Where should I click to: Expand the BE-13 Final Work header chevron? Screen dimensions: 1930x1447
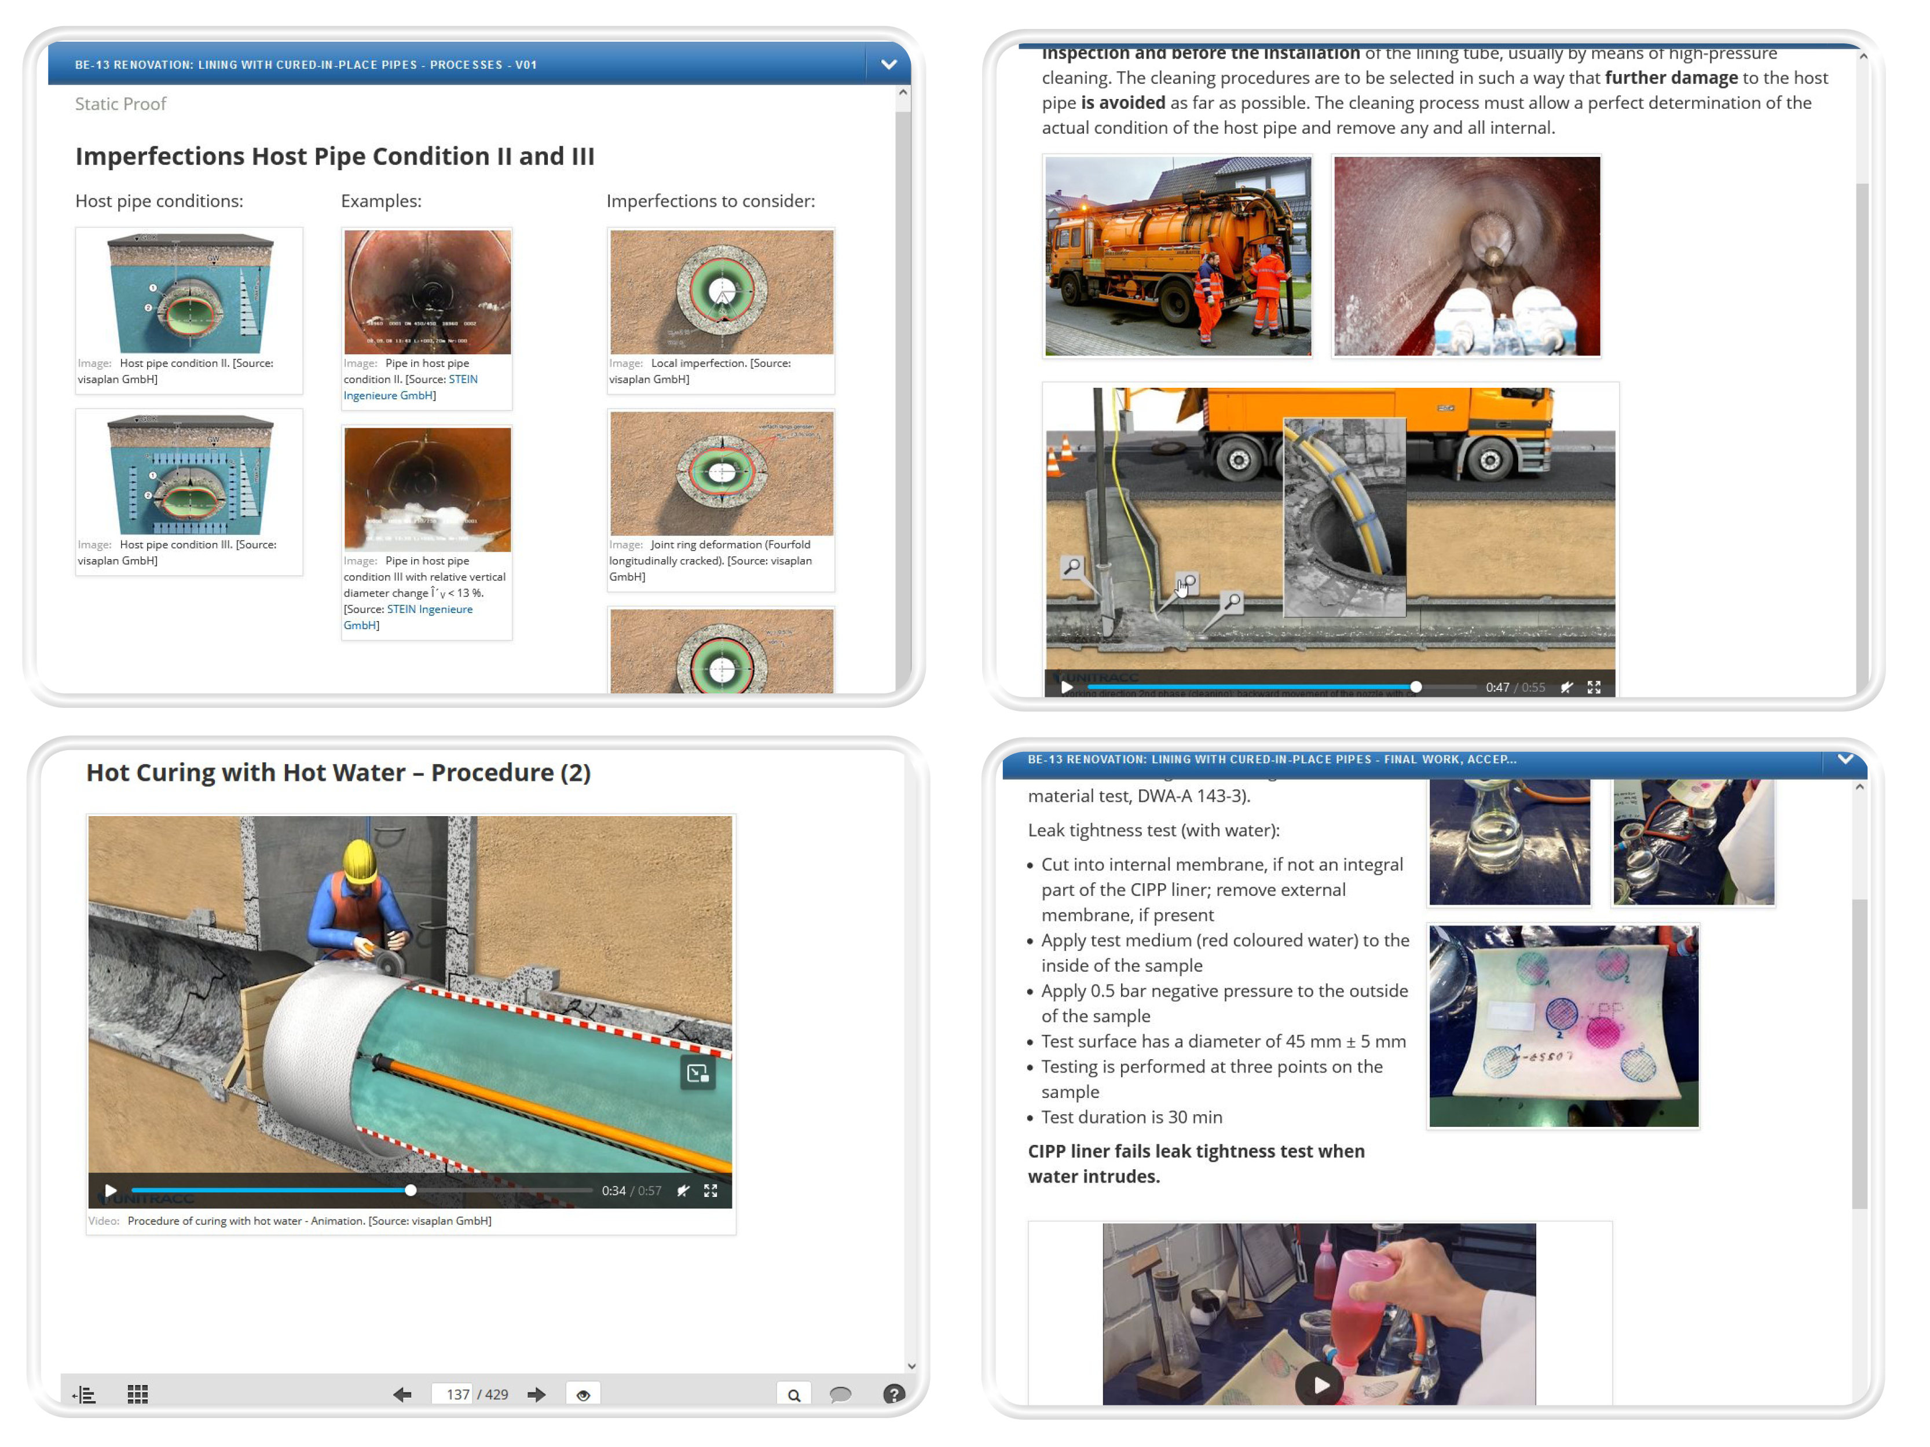pyautogui.click(x=1844, y=760)
